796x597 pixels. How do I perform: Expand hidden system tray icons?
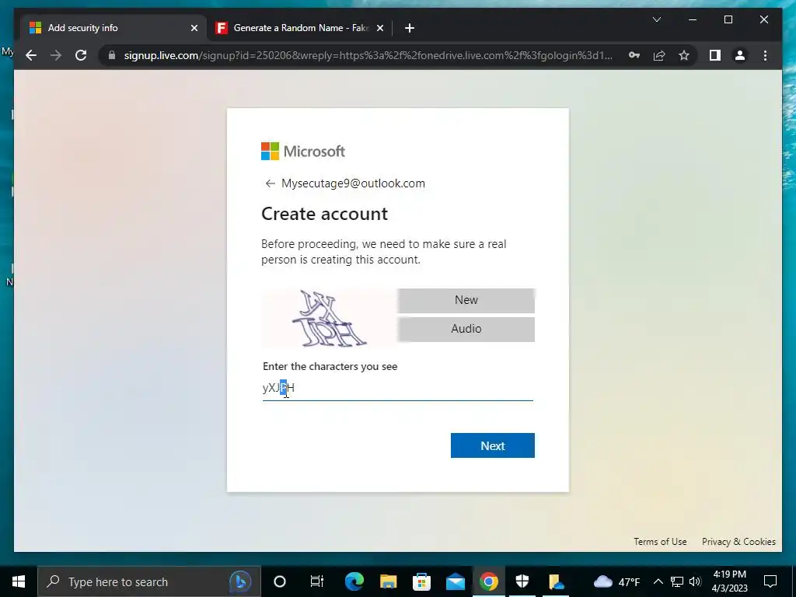click(658, 581)
